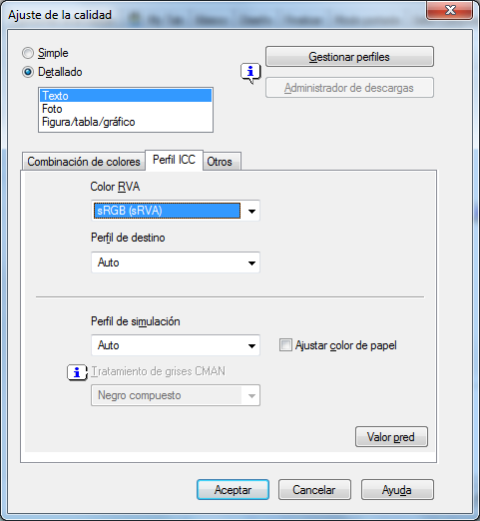The image size is (480, 521).
Task: Click the Aceptar button
Action: pyautogui.click(x=233, y=490)
